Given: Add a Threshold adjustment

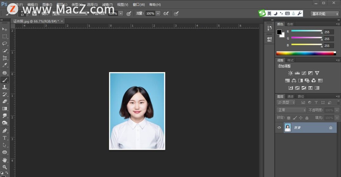Looking at the screenshot, I should point(304,88).
